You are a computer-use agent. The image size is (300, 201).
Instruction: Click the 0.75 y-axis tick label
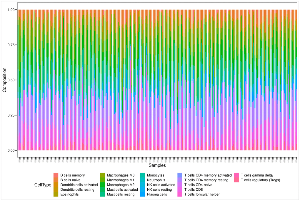click(x=11, y=45)
